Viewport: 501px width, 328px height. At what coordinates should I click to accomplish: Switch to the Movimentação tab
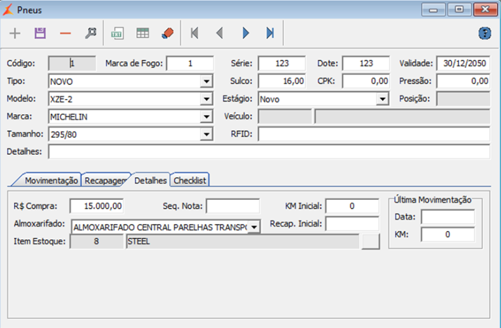(51, 180)
